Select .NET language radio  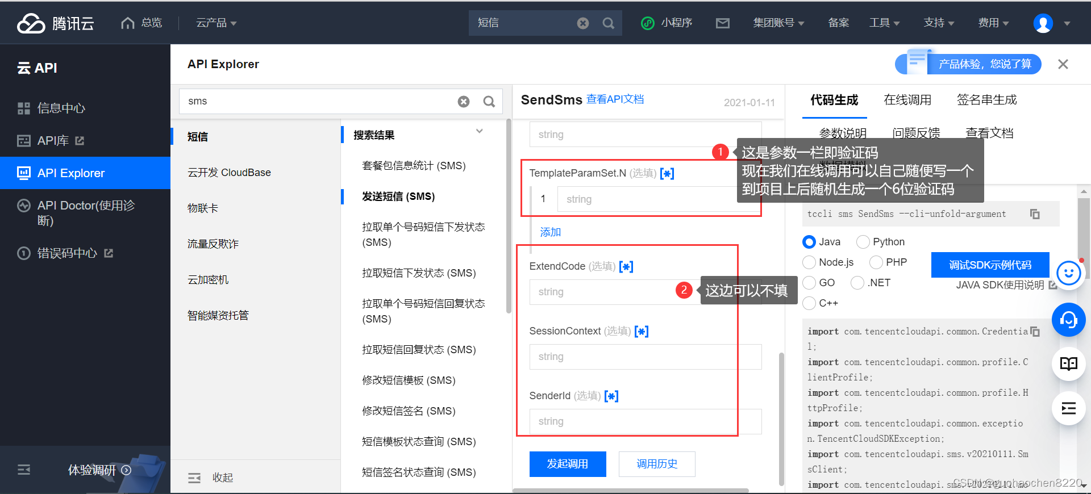[857, 283]
